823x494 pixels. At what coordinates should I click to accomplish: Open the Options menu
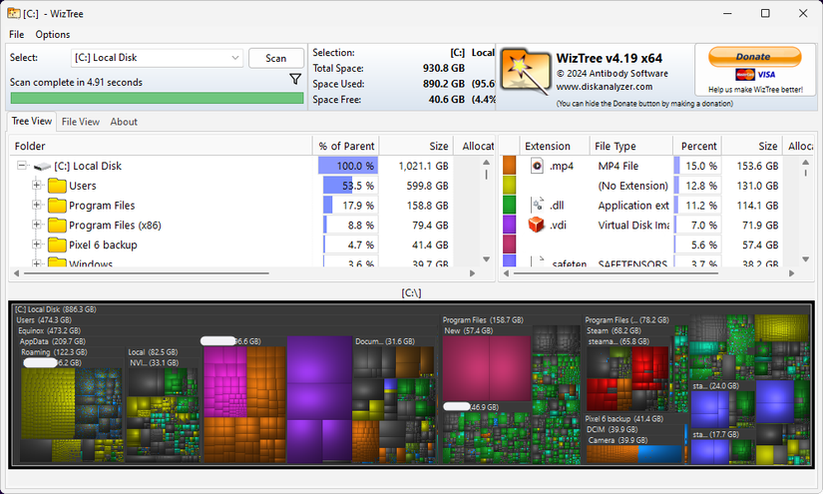53,34
